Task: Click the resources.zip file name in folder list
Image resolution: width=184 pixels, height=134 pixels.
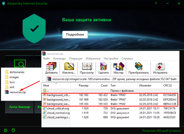Action: [18, 92]
